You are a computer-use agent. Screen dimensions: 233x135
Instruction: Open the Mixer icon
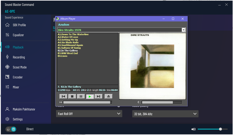pos(7,87)
